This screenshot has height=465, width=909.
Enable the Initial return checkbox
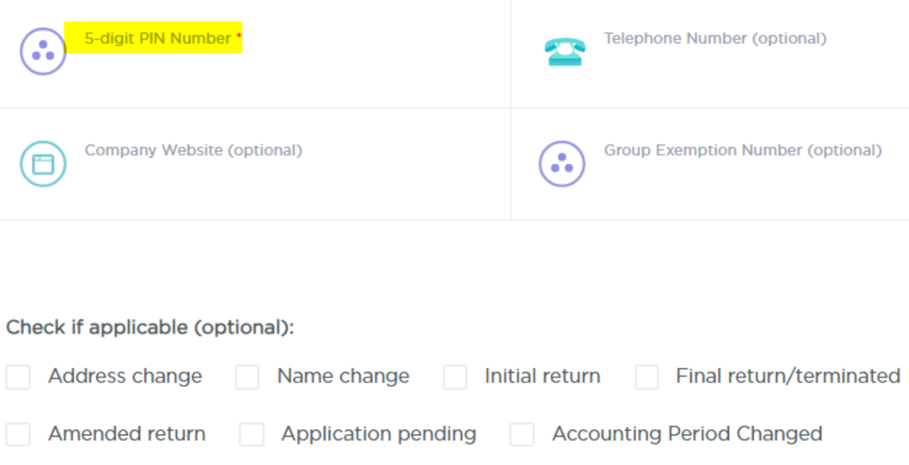click(x=455, y=377)
